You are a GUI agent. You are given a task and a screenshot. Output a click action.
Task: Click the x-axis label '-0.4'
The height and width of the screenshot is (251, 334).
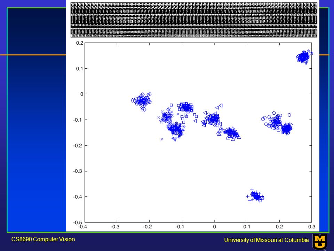coord(83,227)
